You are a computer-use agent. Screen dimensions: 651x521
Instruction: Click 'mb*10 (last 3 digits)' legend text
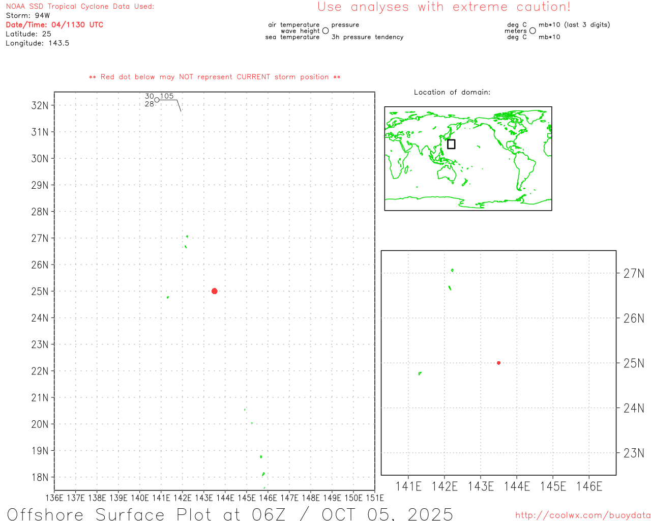574,25
